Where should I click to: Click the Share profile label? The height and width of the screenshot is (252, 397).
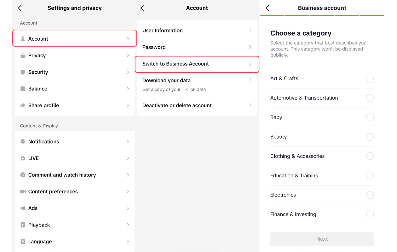pos(43,106)
